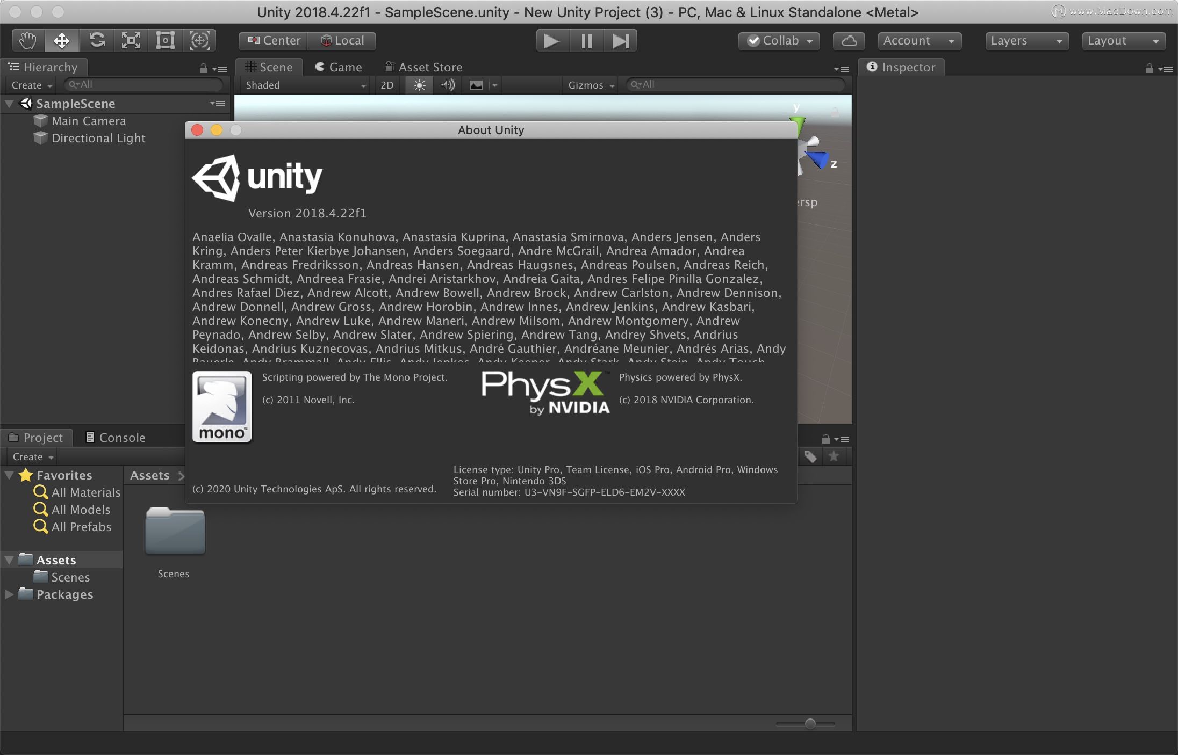1178x755 pixels.
Task: Toggle the Hierarchy panel lock
Action: click(x=203, y=68)
